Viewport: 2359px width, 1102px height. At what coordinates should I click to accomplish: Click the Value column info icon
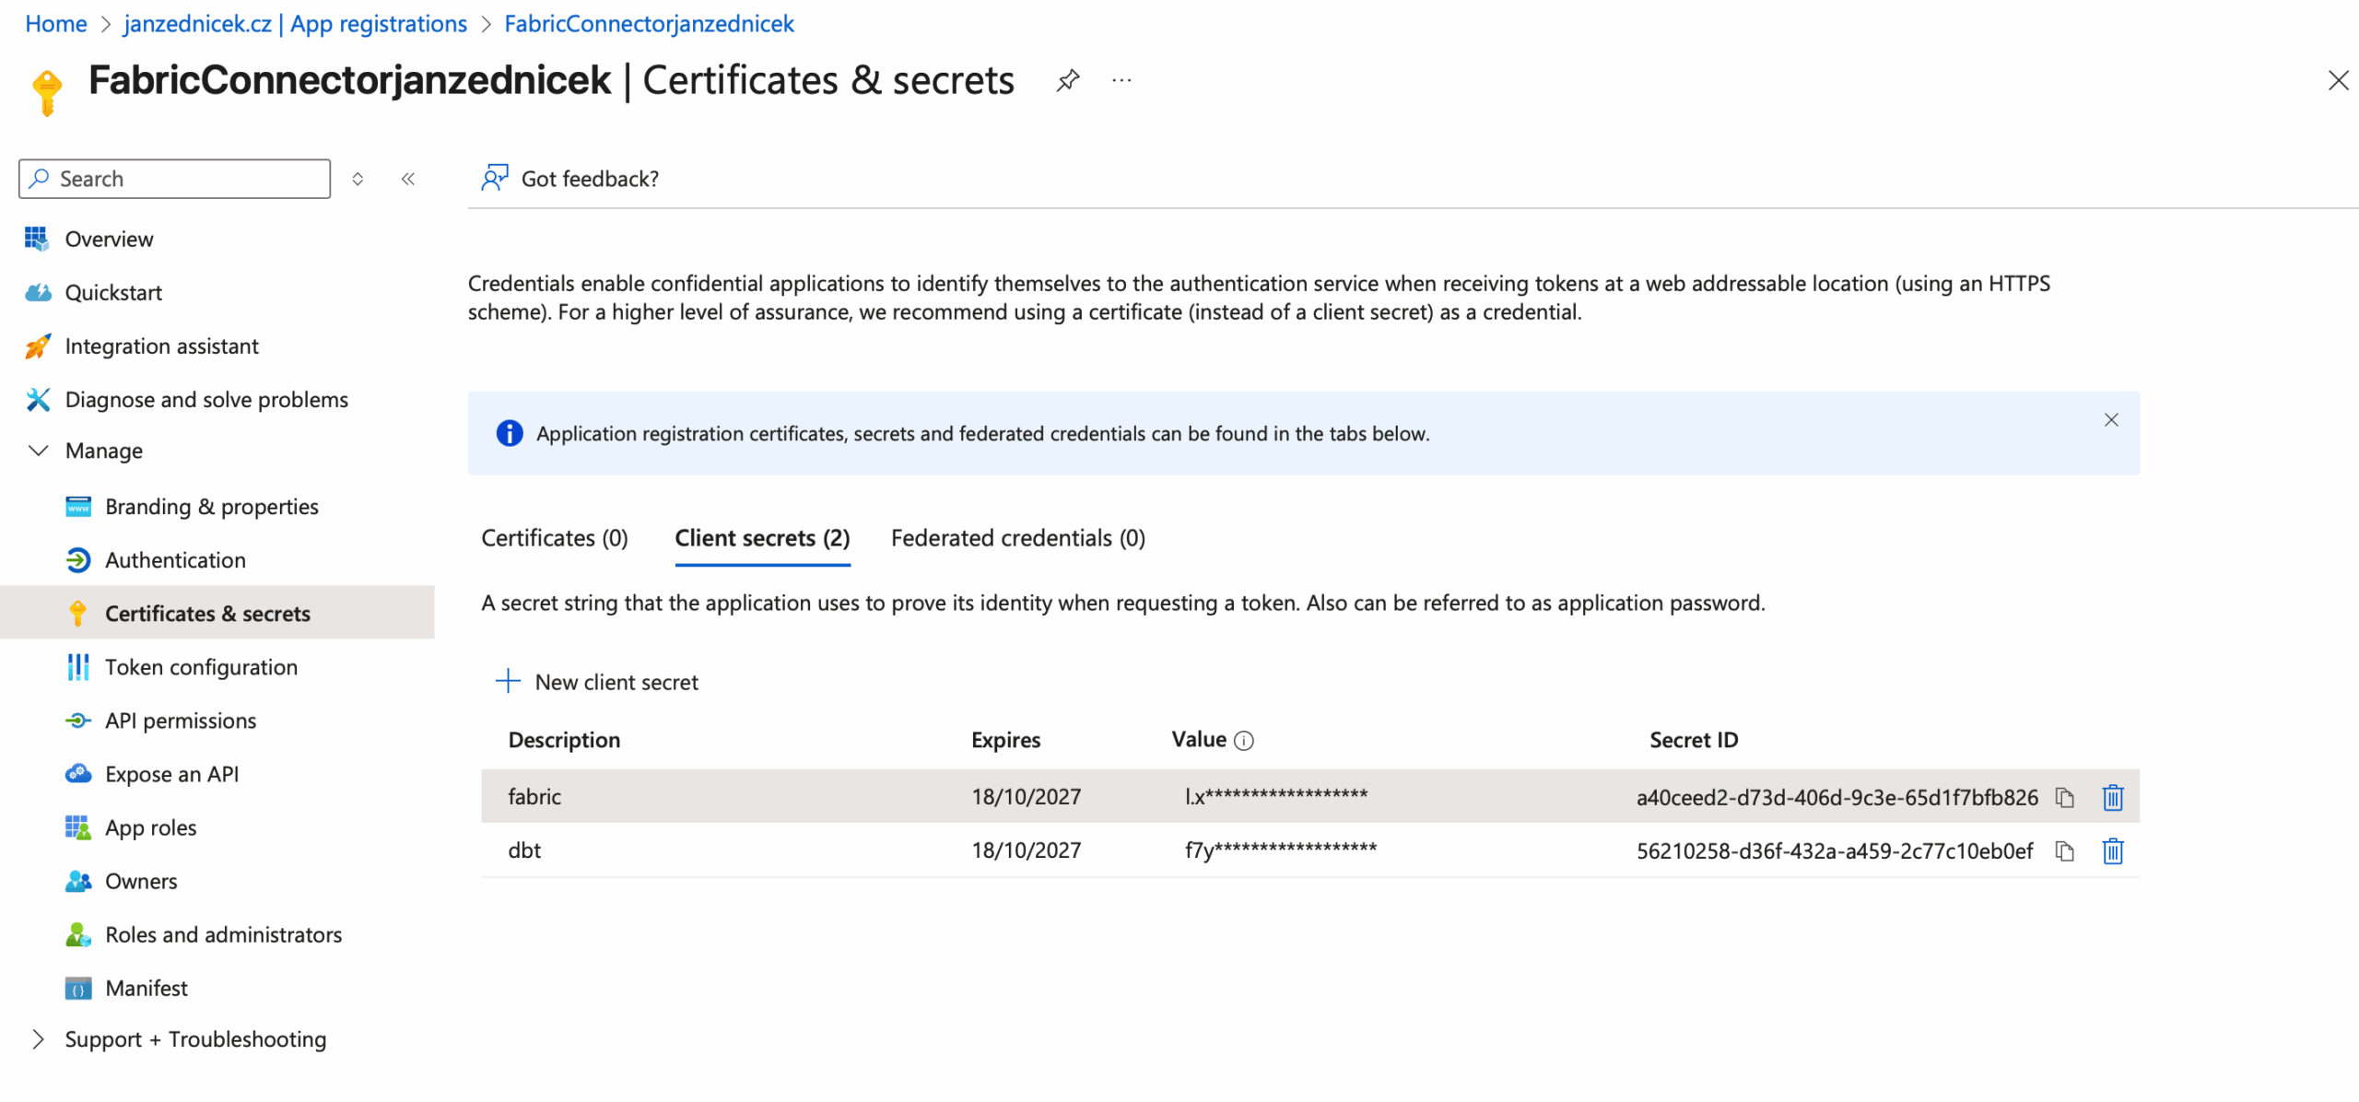(1243, 741)
